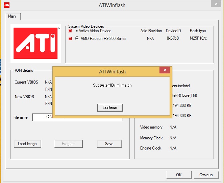Click the OK button at the bottom

[179, 175]
